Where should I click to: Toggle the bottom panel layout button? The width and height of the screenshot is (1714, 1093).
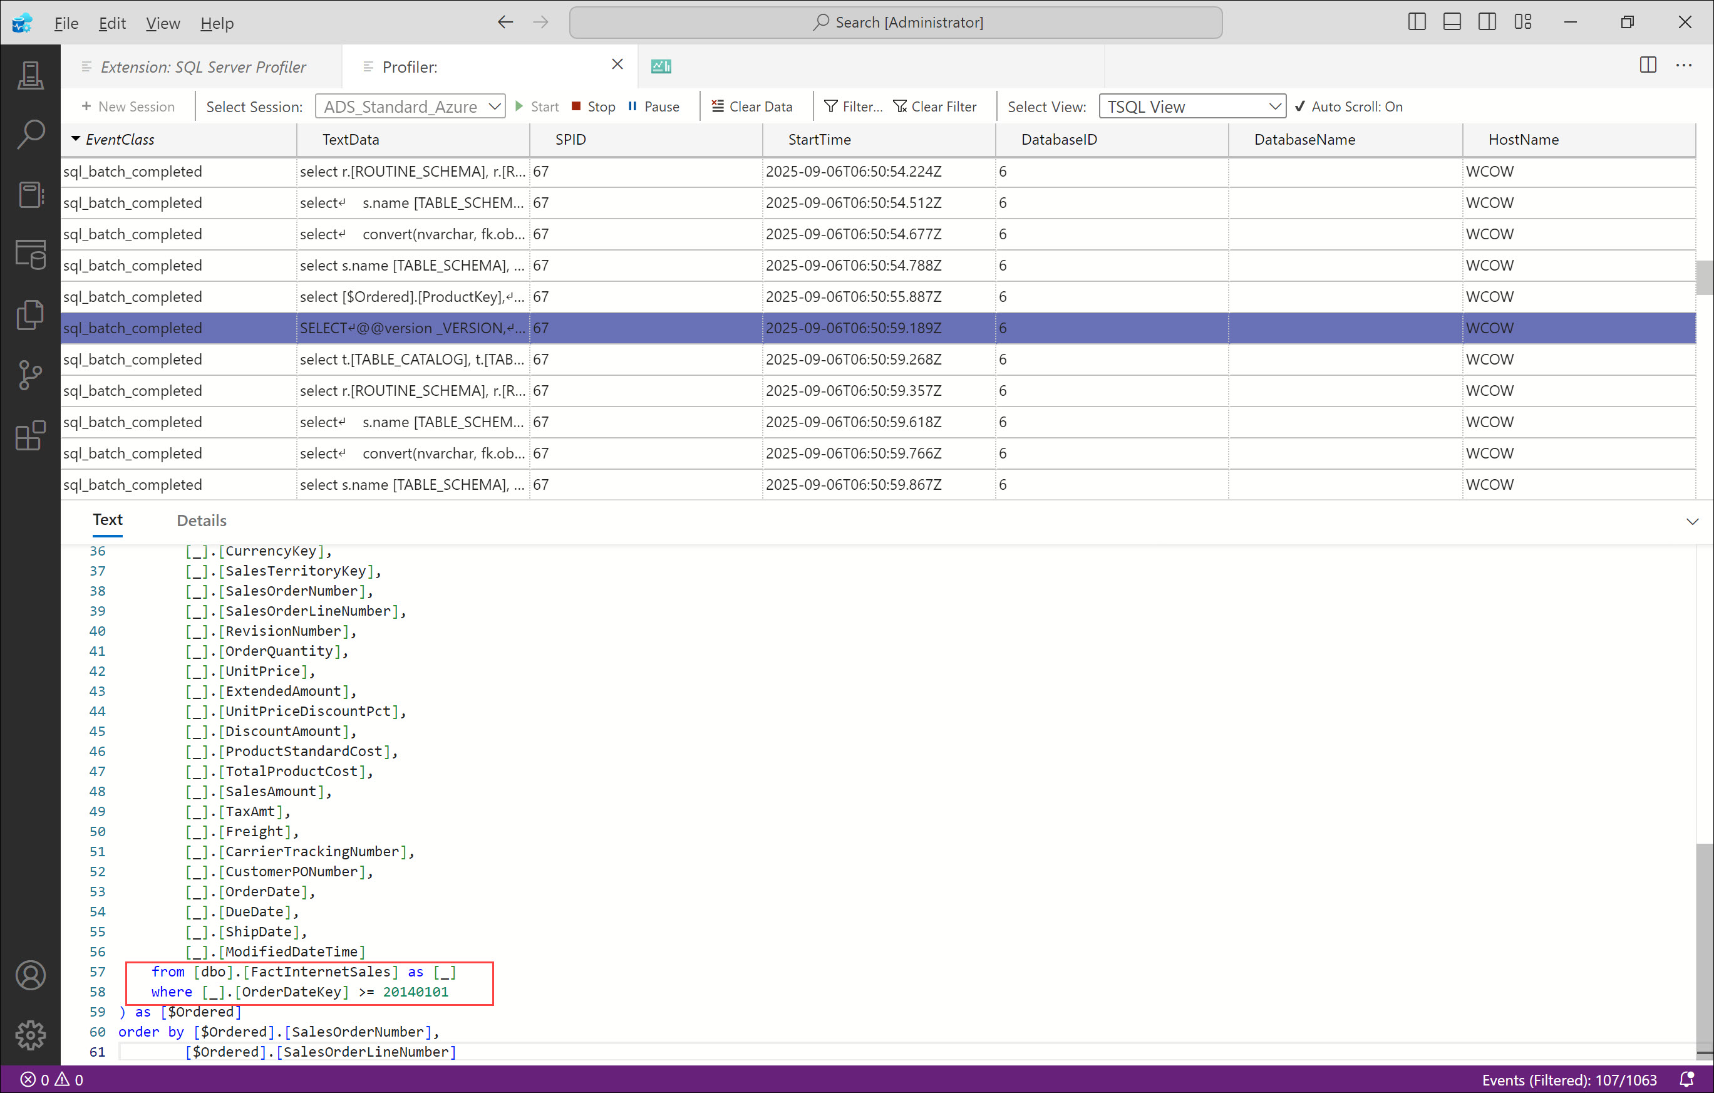click(1452, 22)
